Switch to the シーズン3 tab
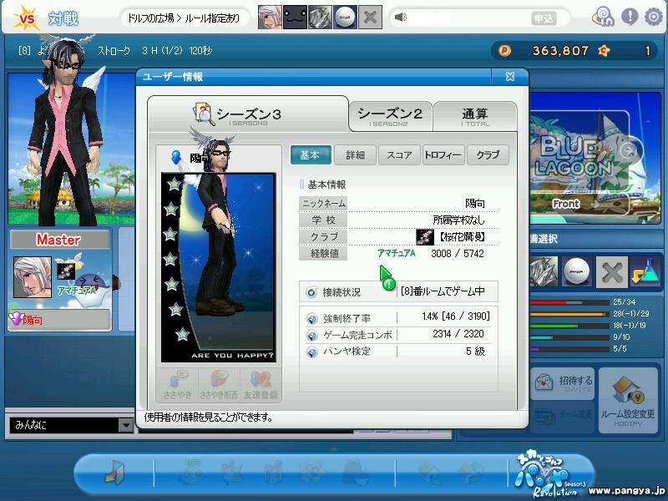 click(x=248, y=114)
